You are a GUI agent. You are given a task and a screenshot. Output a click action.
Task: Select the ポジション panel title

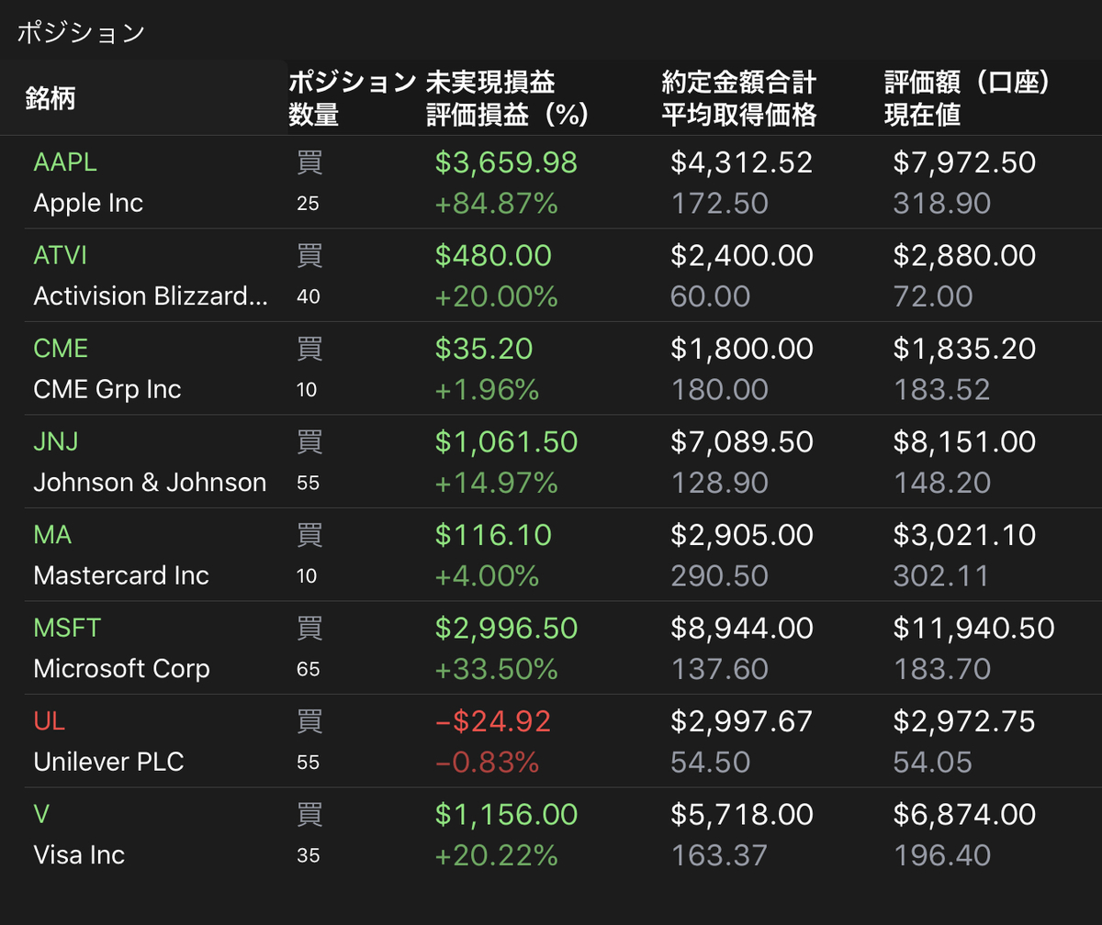tap(81, 32)
